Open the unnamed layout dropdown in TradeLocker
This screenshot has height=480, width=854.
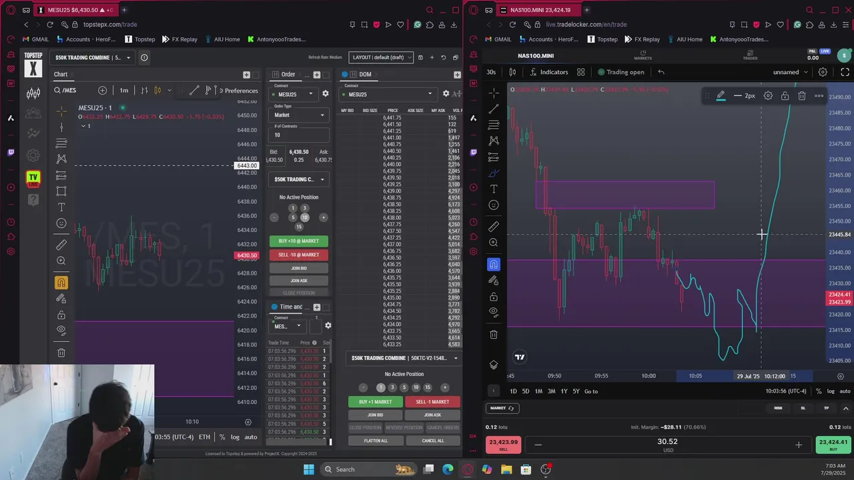click(791, 72)
